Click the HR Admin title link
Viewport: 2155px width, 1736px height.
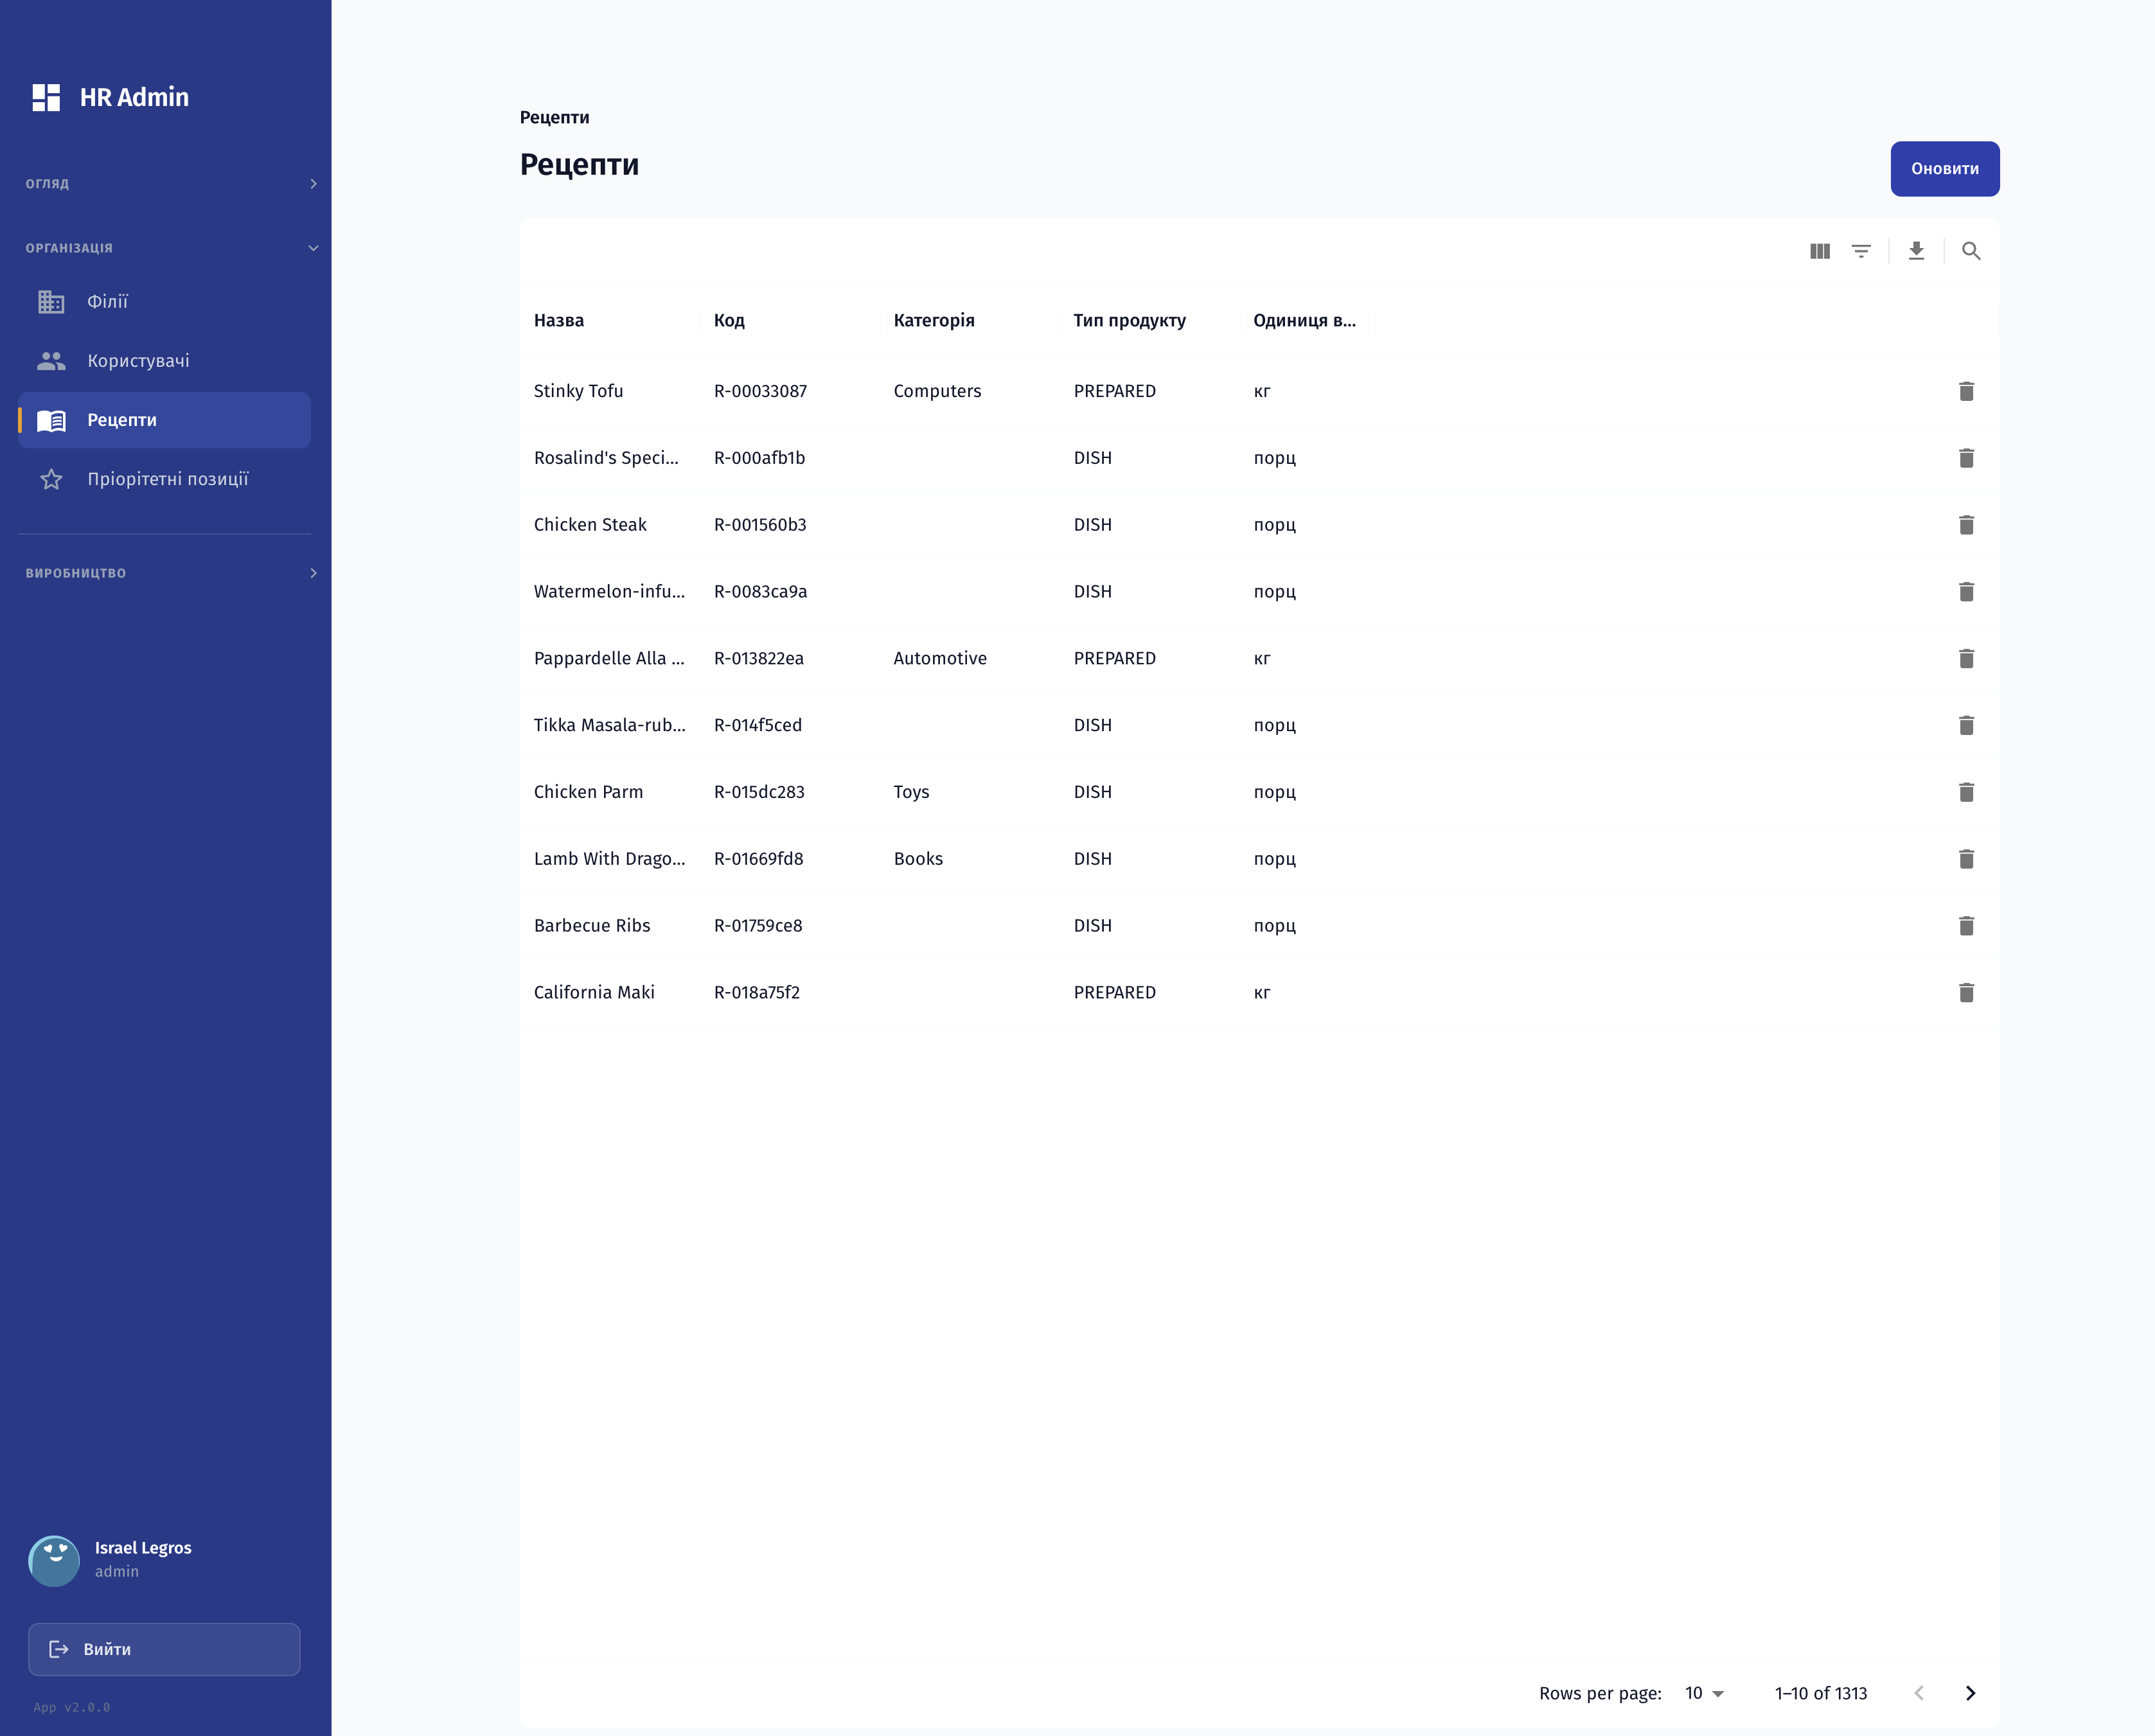pyautogui.click(x=134, y=97)
